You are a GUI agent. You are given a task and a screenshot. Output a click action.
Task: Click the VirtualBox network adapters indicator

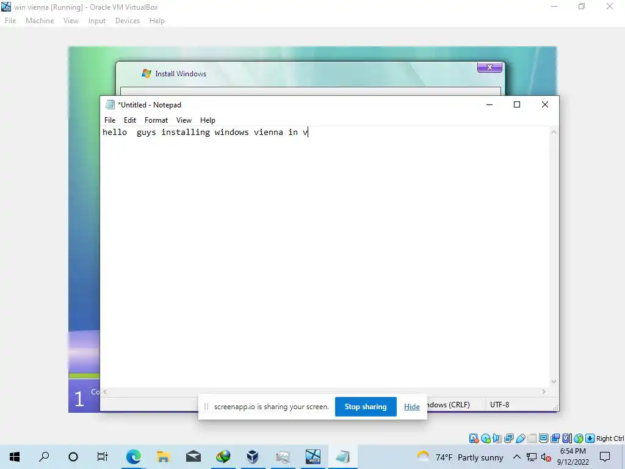(x=508, y=438)
